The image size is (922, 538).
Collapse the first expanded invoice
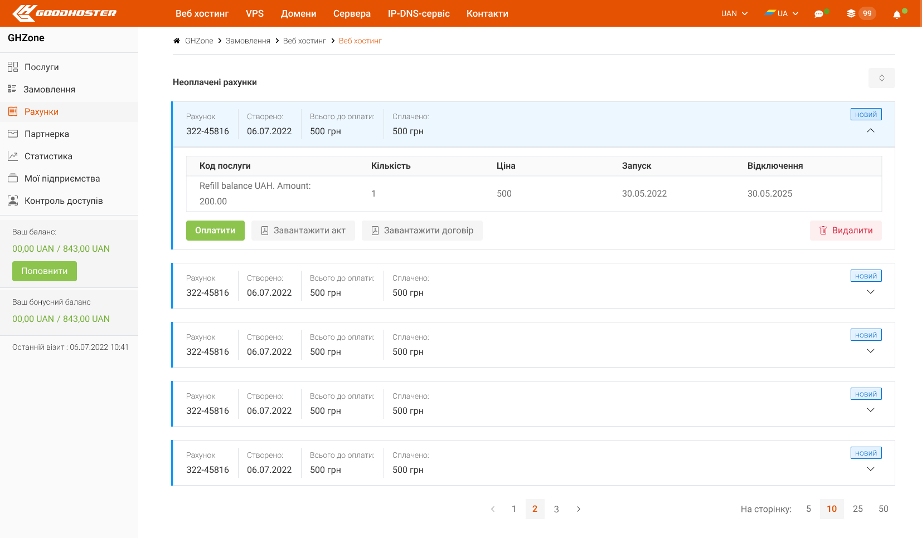871,130
